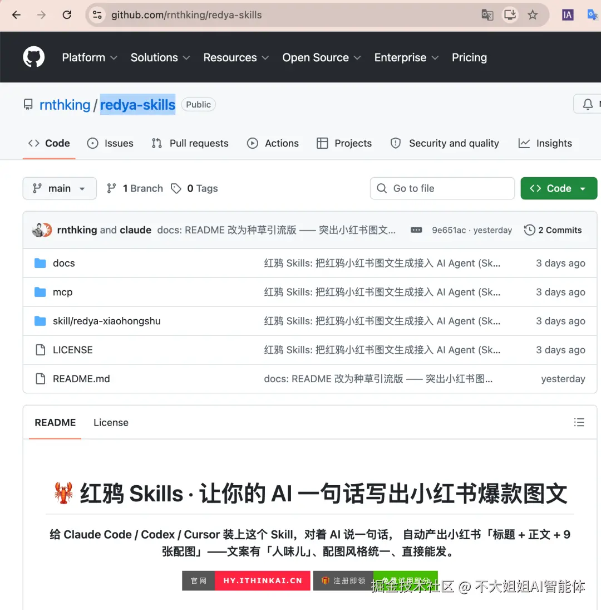This screenshot has width=601, height=610.
Task: Open README outline list icon
Action: pos(579,422)
